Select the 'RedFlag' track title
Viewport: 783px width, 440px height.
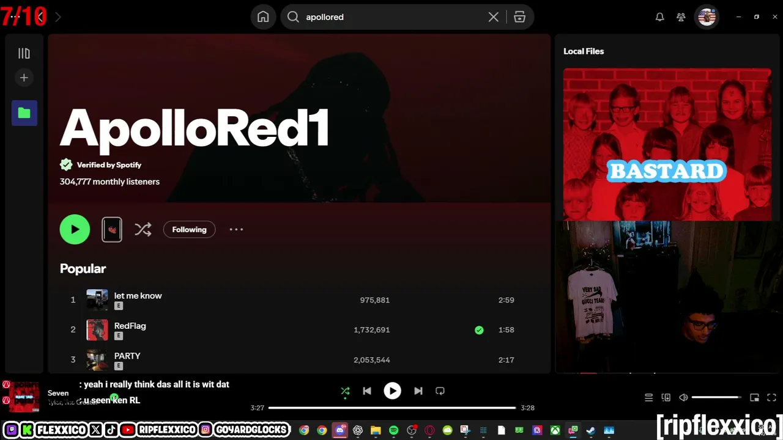click(x=130, y=326)
